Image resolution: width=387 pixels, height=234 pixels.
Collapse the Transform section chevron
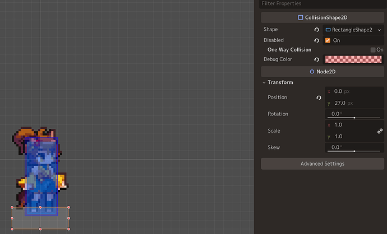(264, 82)
